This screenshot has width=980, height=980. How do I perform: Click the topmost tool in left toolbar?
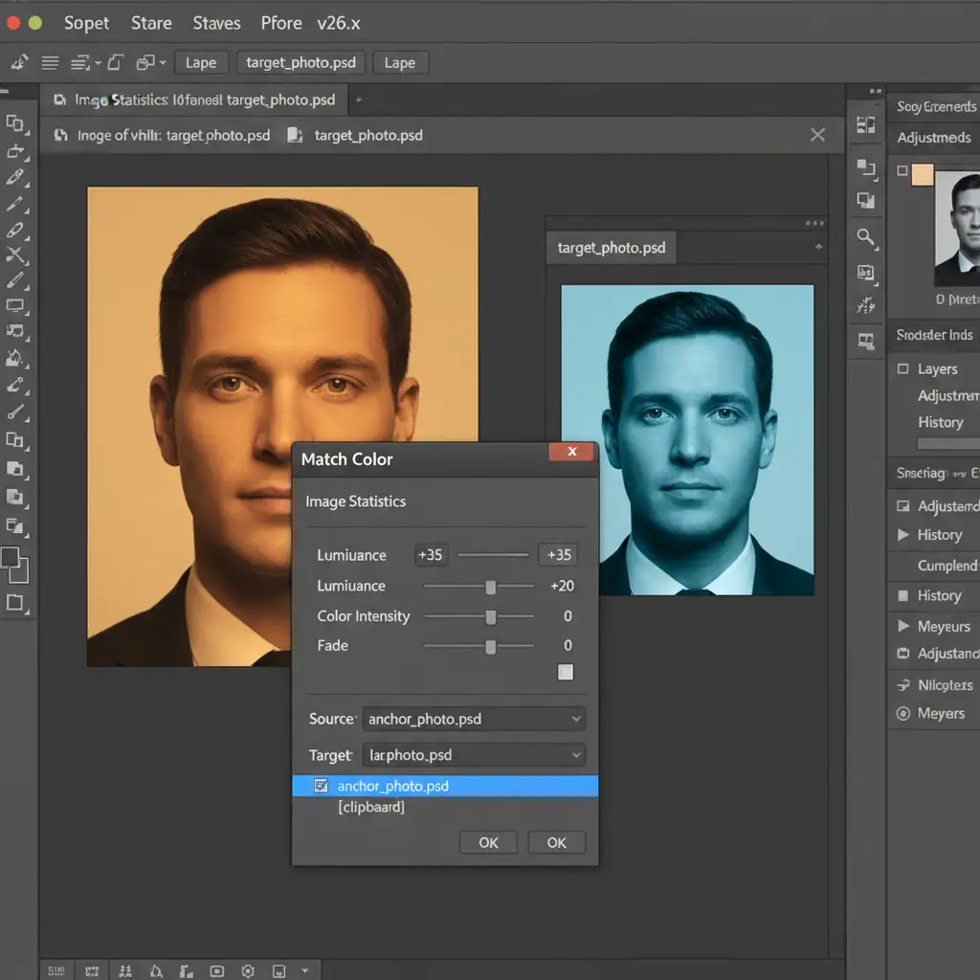click(x=14, y=123)
